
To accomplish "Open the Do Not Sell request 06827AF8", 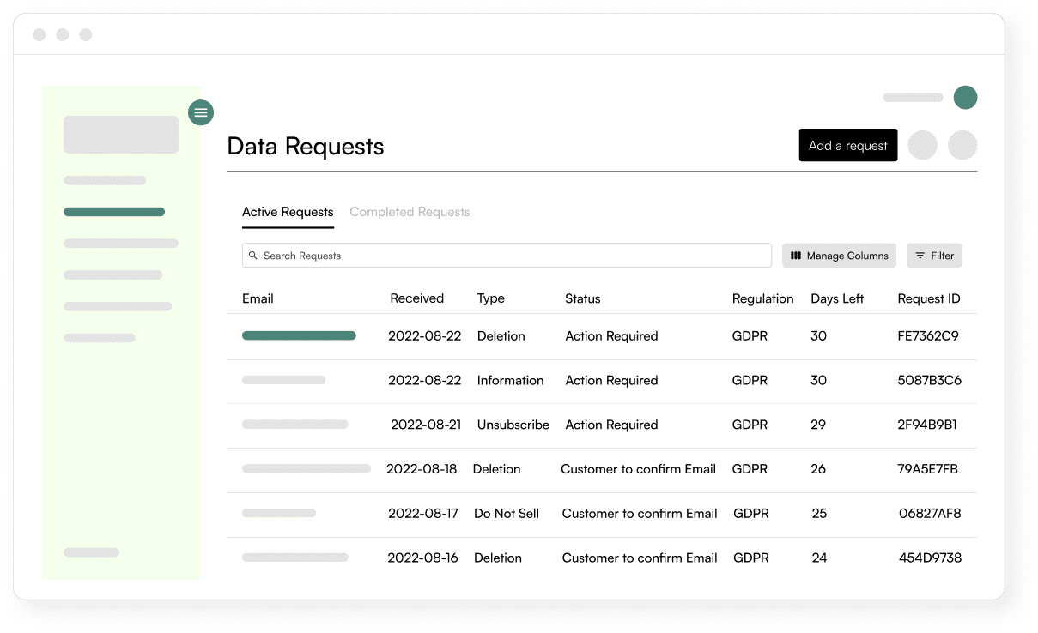I will (602, 514).
